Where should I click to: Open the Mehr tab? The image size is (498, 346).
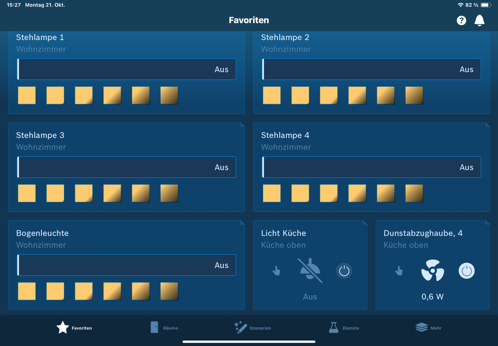428,328
